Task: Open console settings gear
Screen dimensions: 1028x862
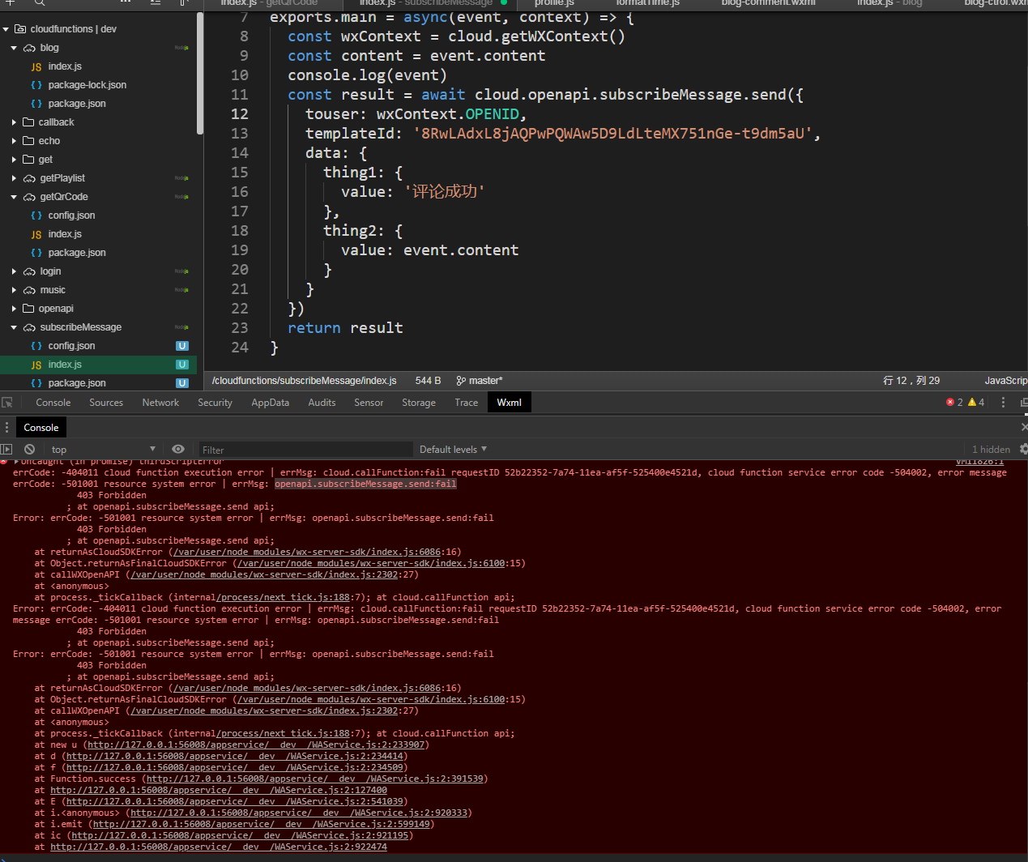Action: coord(1023,449)
